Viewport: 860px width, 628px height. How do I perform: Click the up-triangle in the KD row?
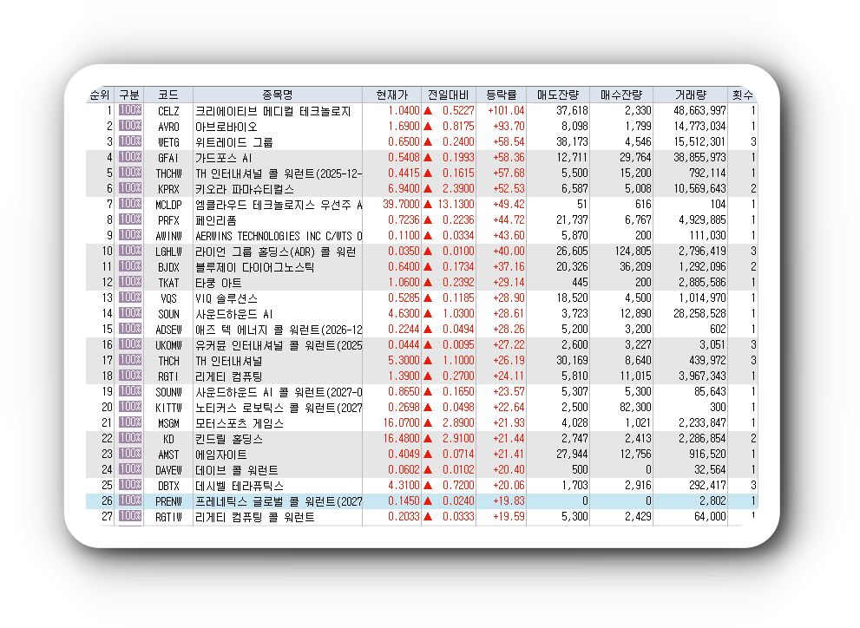[x=428, y=438]
